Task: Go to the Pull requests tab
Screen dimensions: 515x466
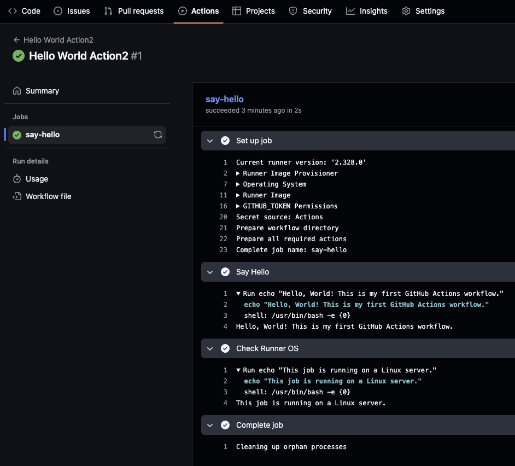Action: click(x=134, y=11)
